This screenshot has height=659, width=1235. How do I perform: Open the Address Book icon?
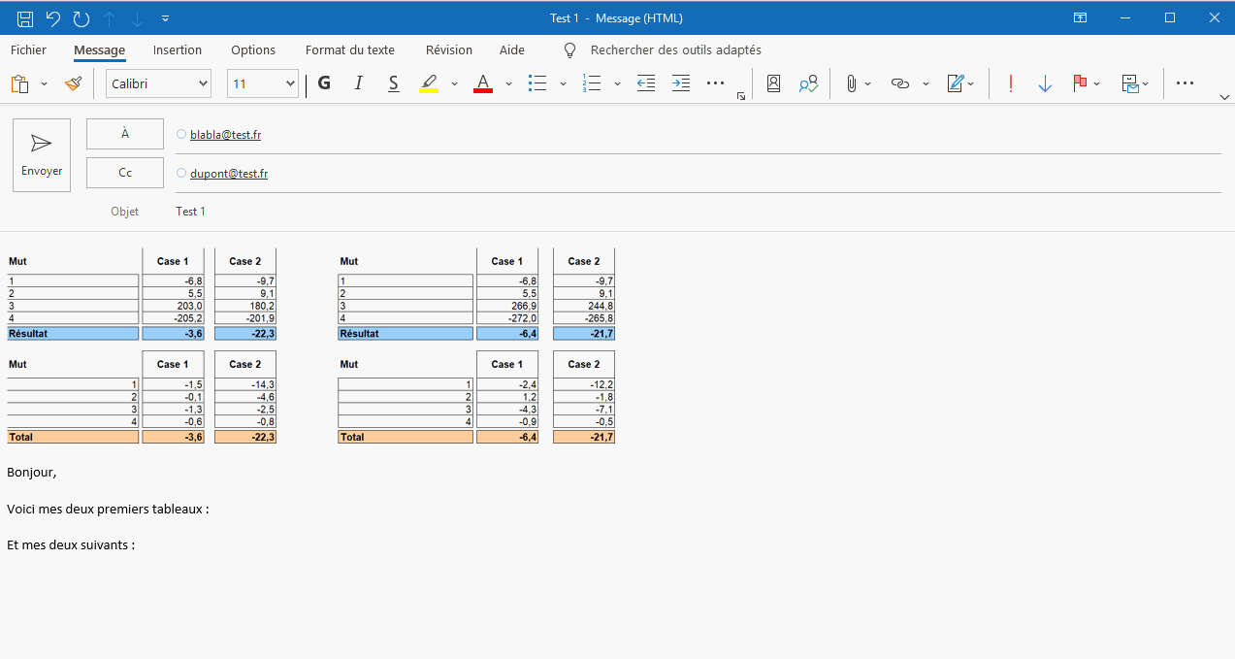tap(773, 84)
